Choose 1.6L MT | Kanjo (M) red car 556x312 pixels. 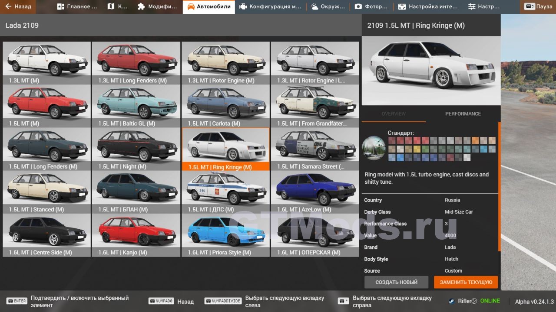(136, 235)
